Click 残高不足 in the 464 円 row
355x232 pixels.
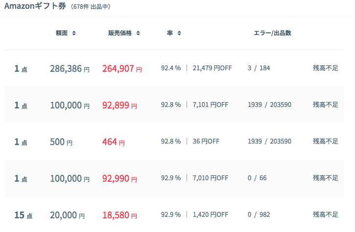click(x=326, y=141)
